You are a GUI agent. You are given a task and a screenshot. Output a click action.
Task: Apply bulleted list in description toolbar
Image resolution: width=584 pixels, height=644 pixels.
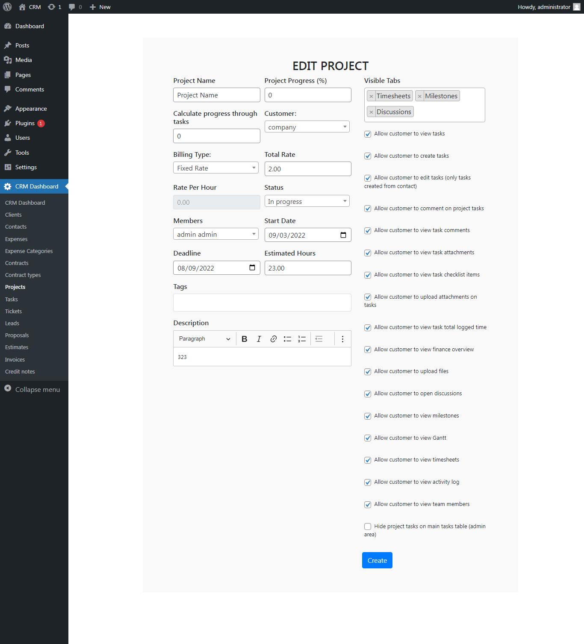[x=287, y=339]
